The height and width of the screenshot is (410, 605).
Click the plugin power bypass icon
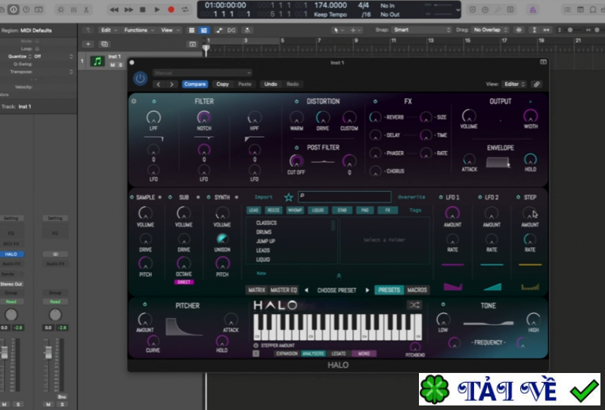point(141,79)
